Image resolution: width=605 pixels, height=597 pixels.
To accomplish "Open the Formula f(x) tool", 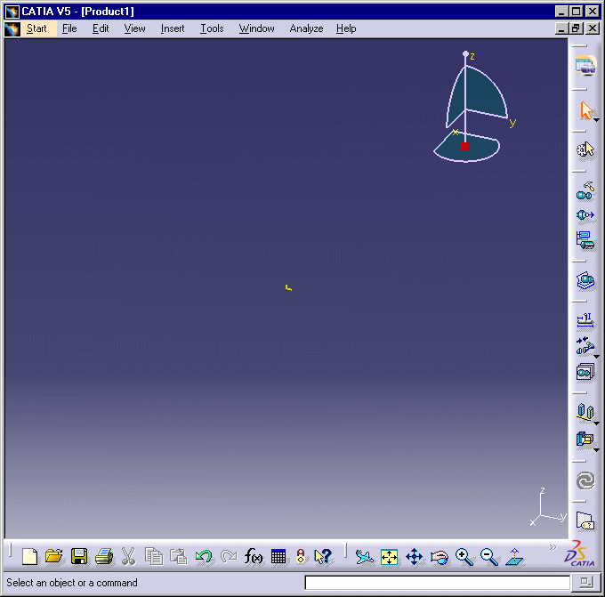I will tap(254, 557).
